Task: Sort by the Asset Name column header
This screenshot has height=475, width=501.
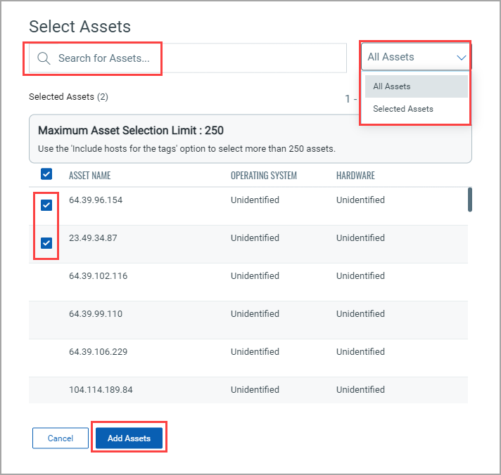Action: [89, 176]
